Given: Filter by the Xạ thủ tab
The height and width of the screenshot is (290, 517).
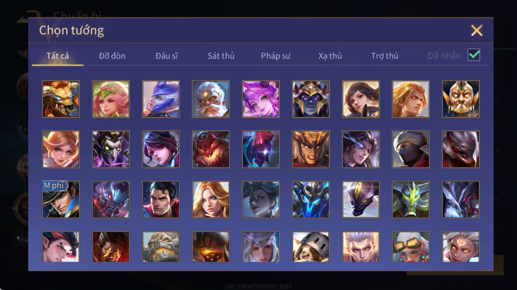Looking at the screenshot, I should point(330,56).
